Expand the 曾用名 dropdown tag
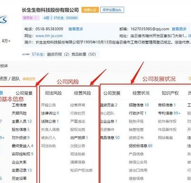 point(31,18)
